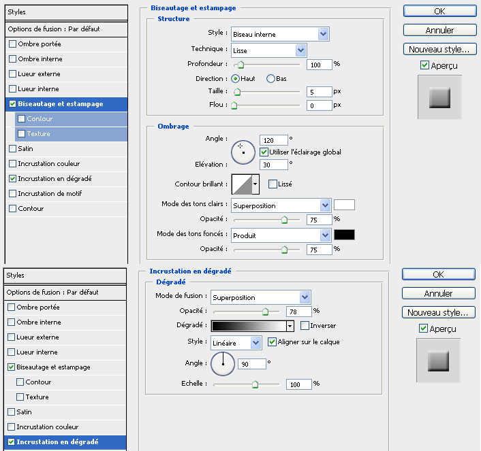Click the preview thumbnail in the Biseautage et estampage dialog

tap(439, 97)
